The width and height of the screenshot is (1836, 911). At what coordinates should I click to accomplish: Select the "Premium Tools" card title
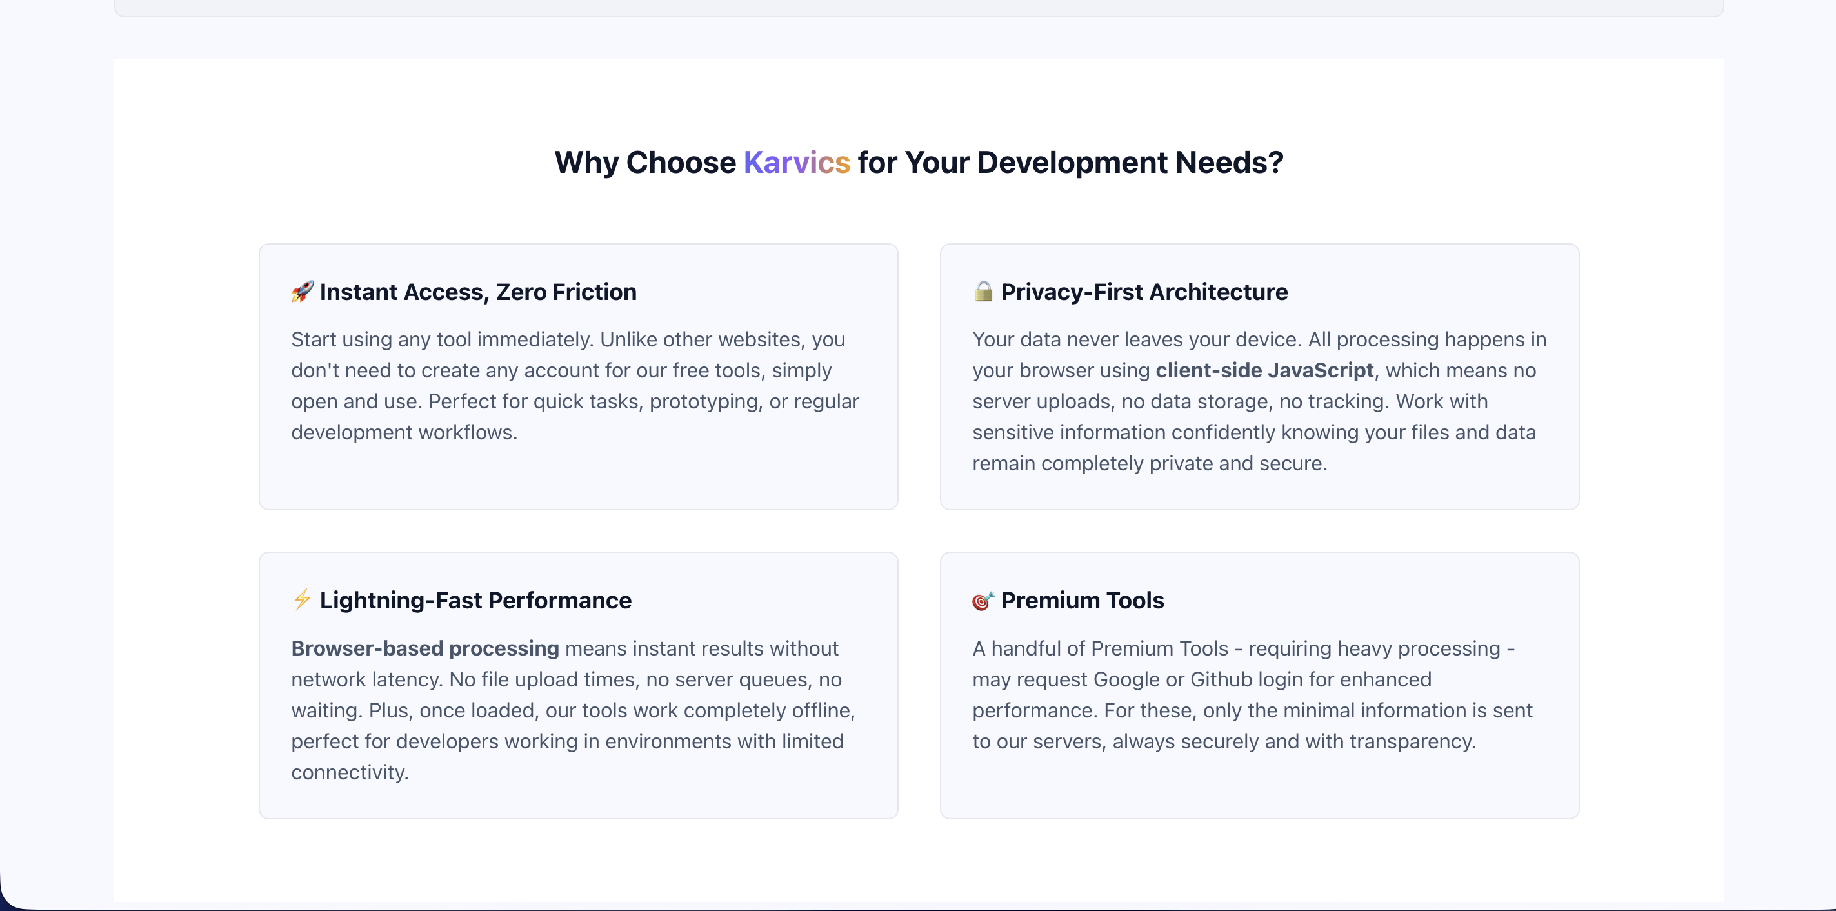pos(1082,600)
